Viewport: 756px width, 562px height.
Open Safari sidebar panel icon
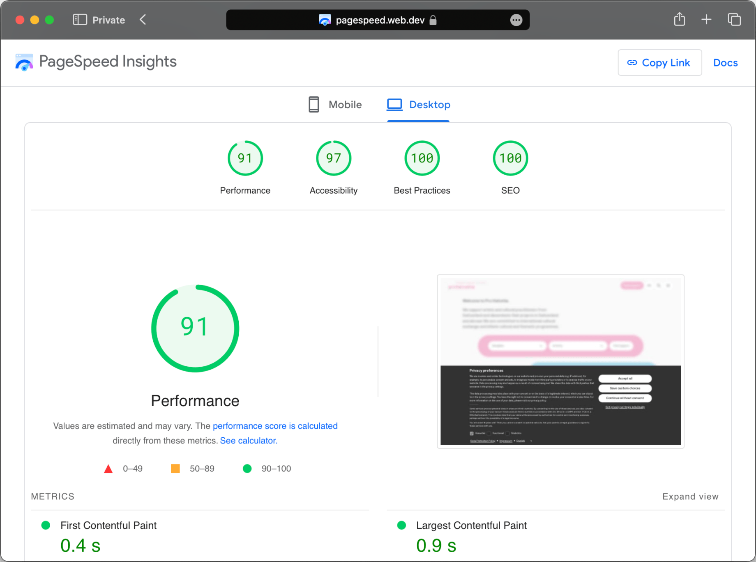80,20
